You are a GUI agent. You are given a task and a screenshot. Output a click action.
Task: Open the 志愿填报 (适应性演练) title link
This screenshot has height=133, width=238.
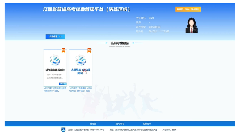(80, 71)
